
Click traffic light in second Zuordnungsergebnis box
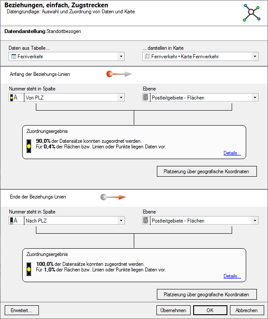[29, 269]
